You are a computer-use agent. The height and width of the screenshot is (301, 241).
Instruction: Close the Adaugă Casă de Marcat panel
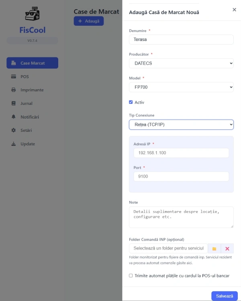(x=234, y=10)
